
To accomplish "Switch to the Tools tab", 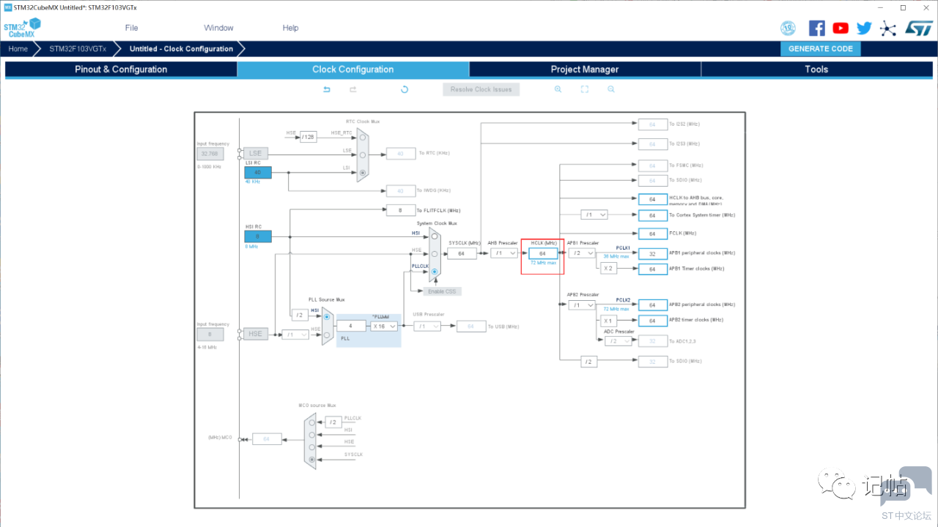I will click(x=816, y=70).
